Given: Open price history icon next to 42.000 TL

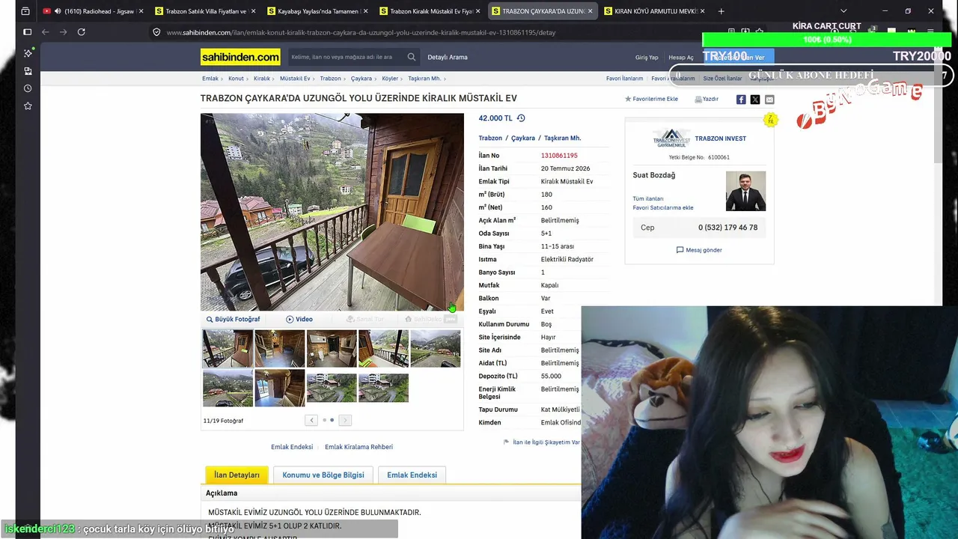Looking at the screenshot, I should [521, 118].
